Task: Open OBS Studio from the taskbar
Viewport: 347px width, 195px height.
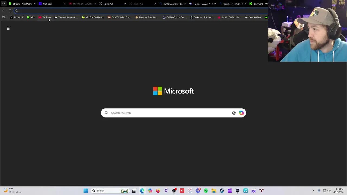Action: click(x=174, y=191)
